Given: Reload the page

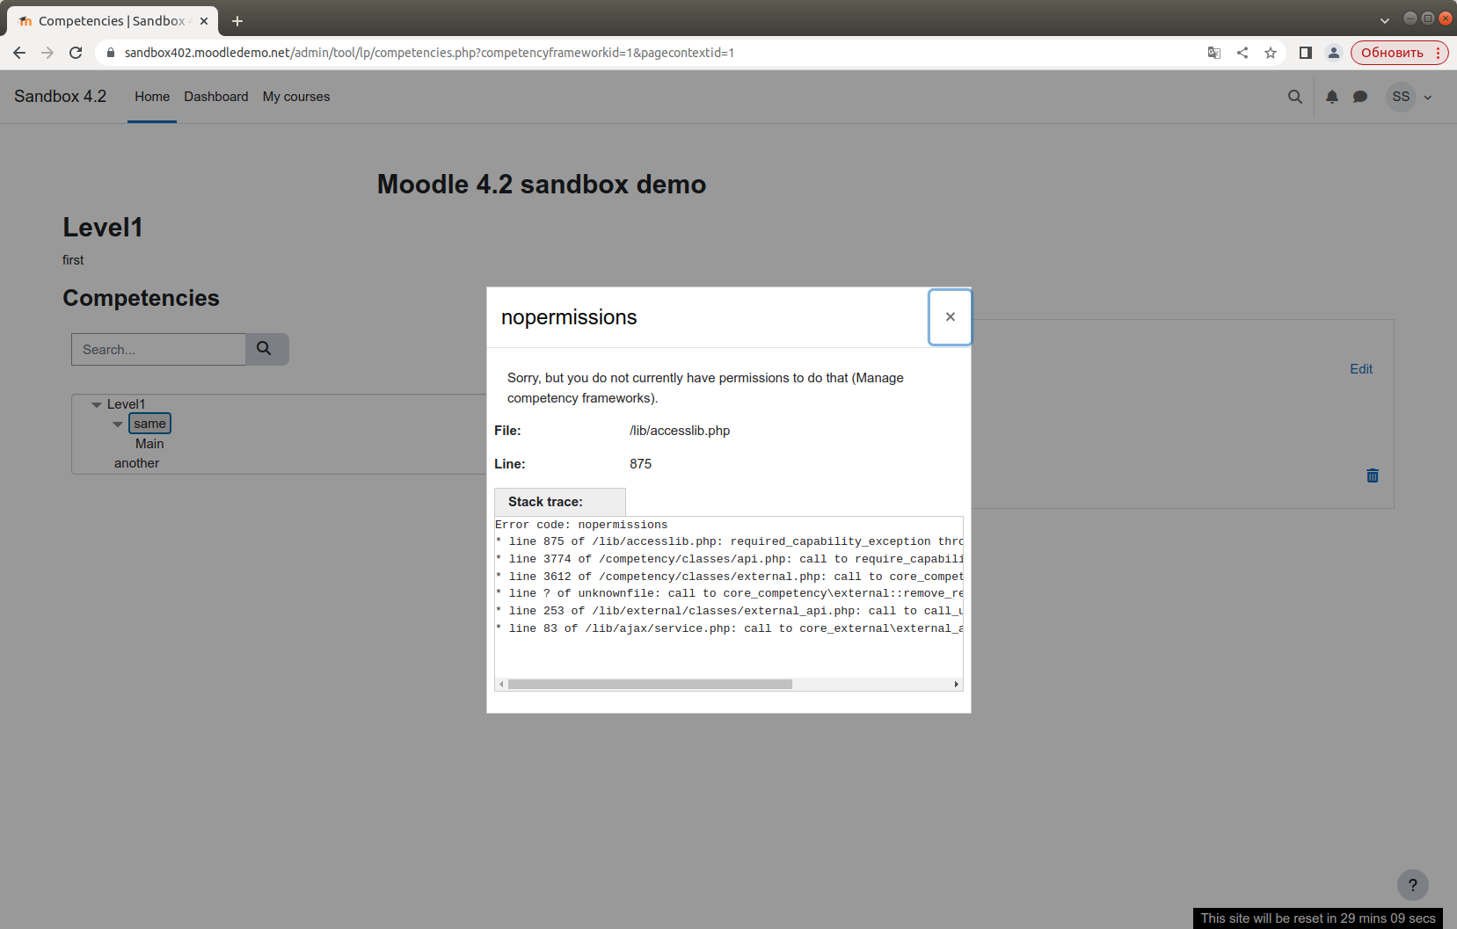Looking at the screenshot, I should (x=76, y=53).
